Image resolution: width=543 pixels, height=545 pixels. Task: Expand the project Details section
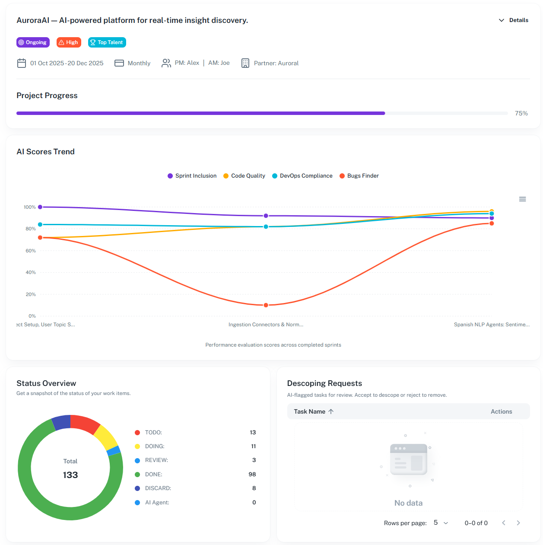(514, 20)
